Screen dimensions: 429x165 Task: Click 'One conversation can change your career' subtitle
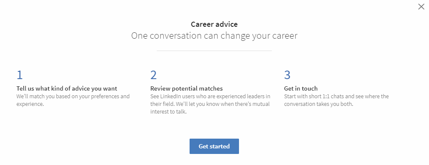214,36
